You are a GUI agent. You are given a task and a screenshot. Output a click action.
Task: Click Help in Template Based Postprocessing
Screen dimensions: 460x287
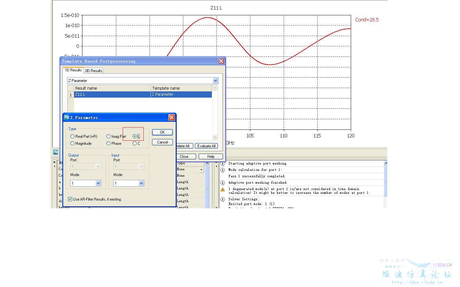pos(211,157)
